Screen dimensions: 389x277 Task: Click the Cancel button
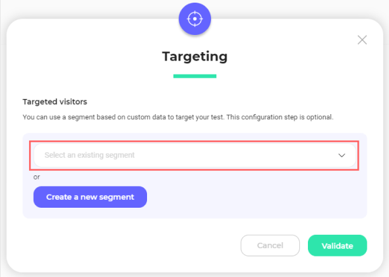[270, 245]
